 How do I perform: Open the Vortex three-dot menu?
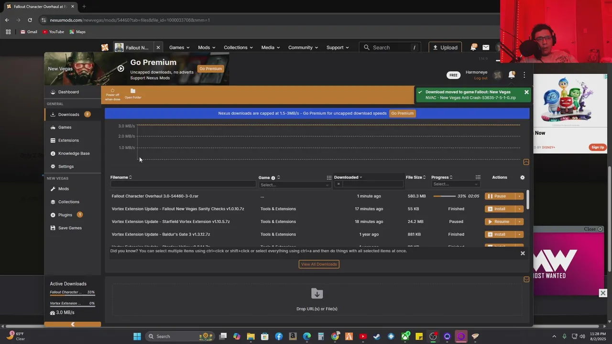(x=524, y=75)
